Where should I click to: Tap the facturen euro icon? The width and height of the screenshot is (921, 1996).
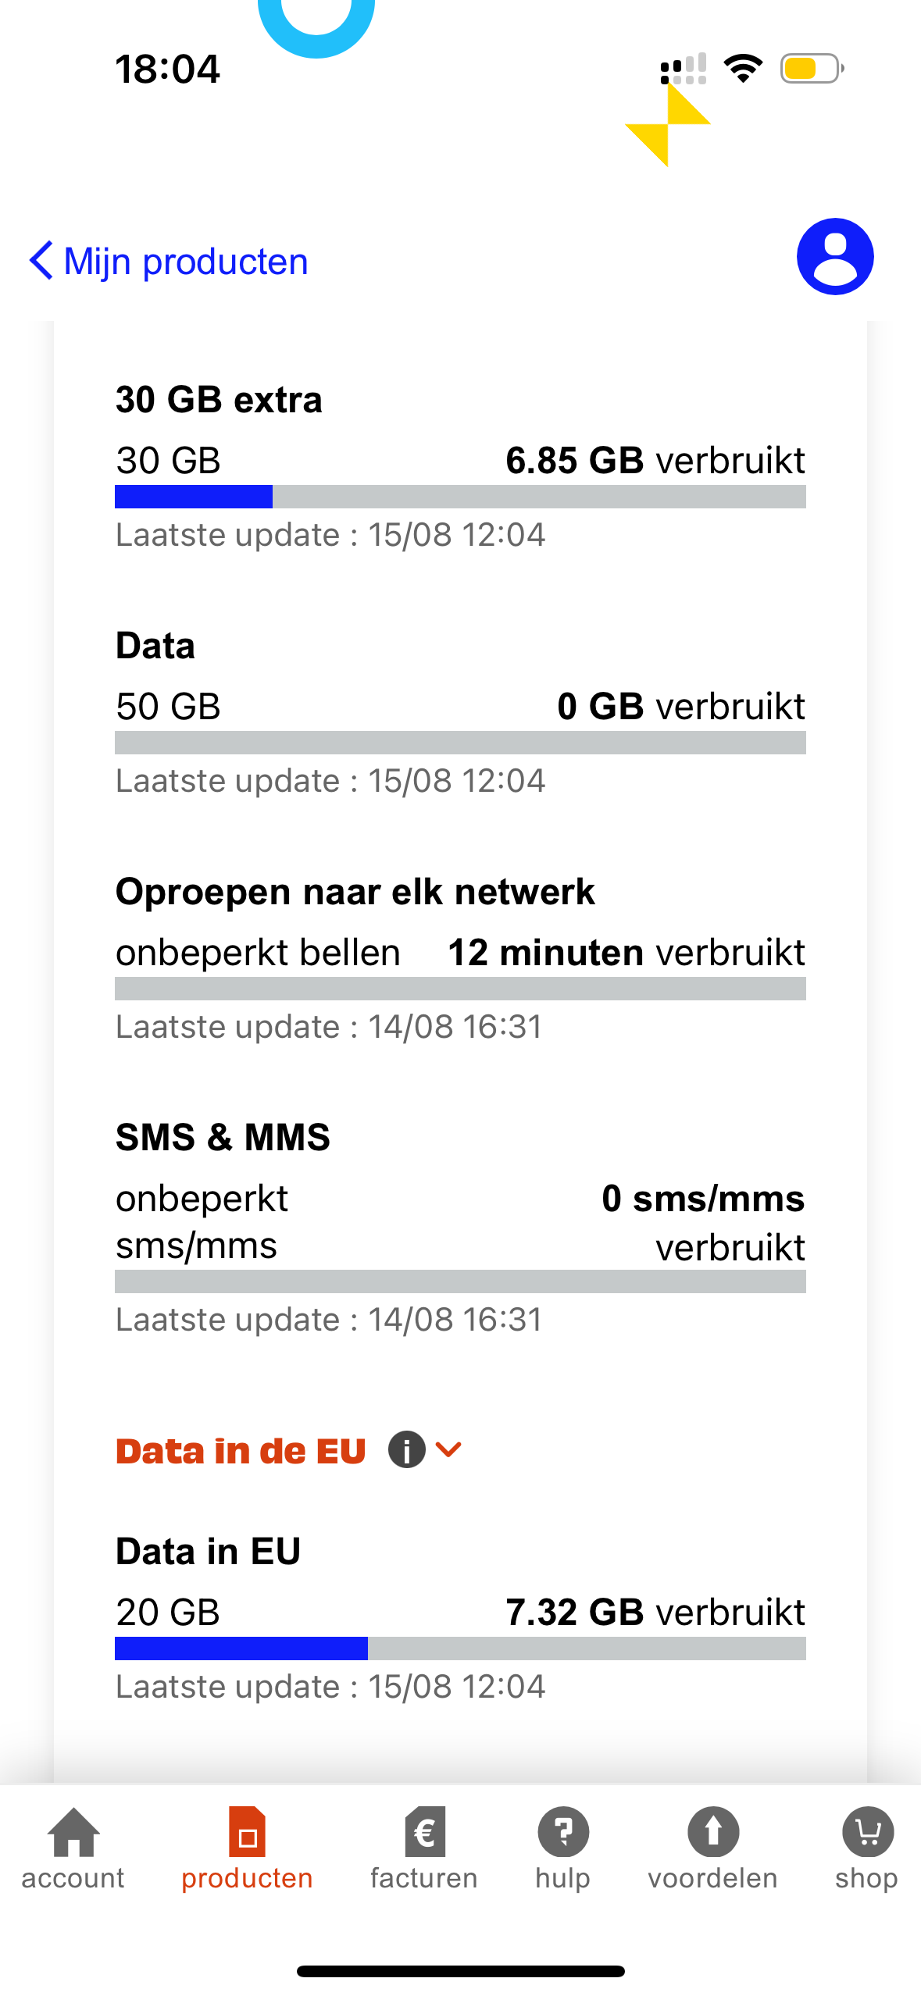pyautogui.click(x=424, y=1831)
